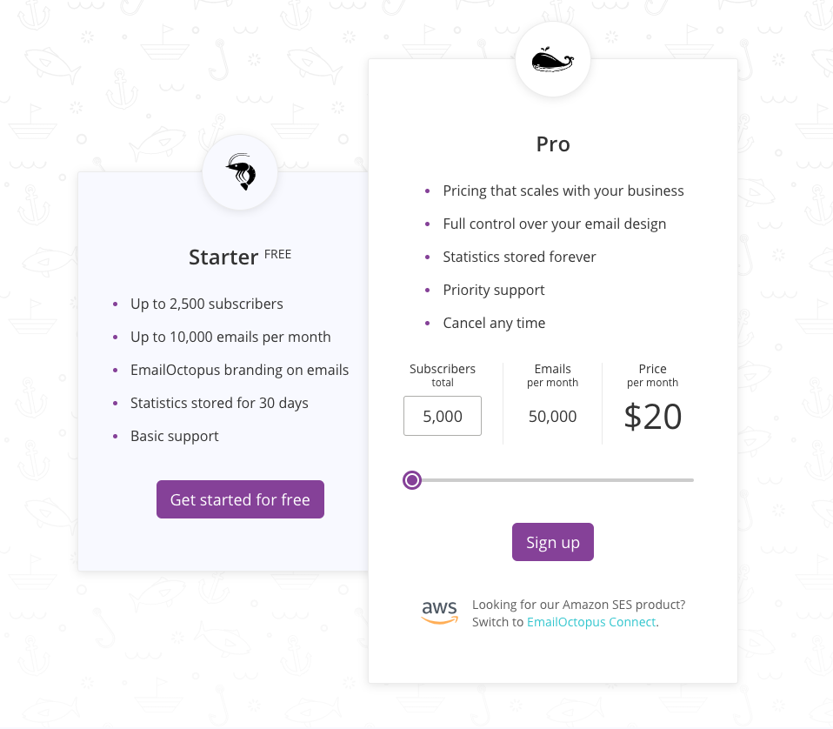Click the AWS logo icon
833x729 pixels.
click(439, 612)
